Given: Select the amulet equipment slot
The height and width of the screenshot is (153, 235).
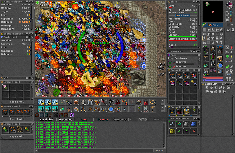Looking at the screenshot, I should (x=206, y=52).
